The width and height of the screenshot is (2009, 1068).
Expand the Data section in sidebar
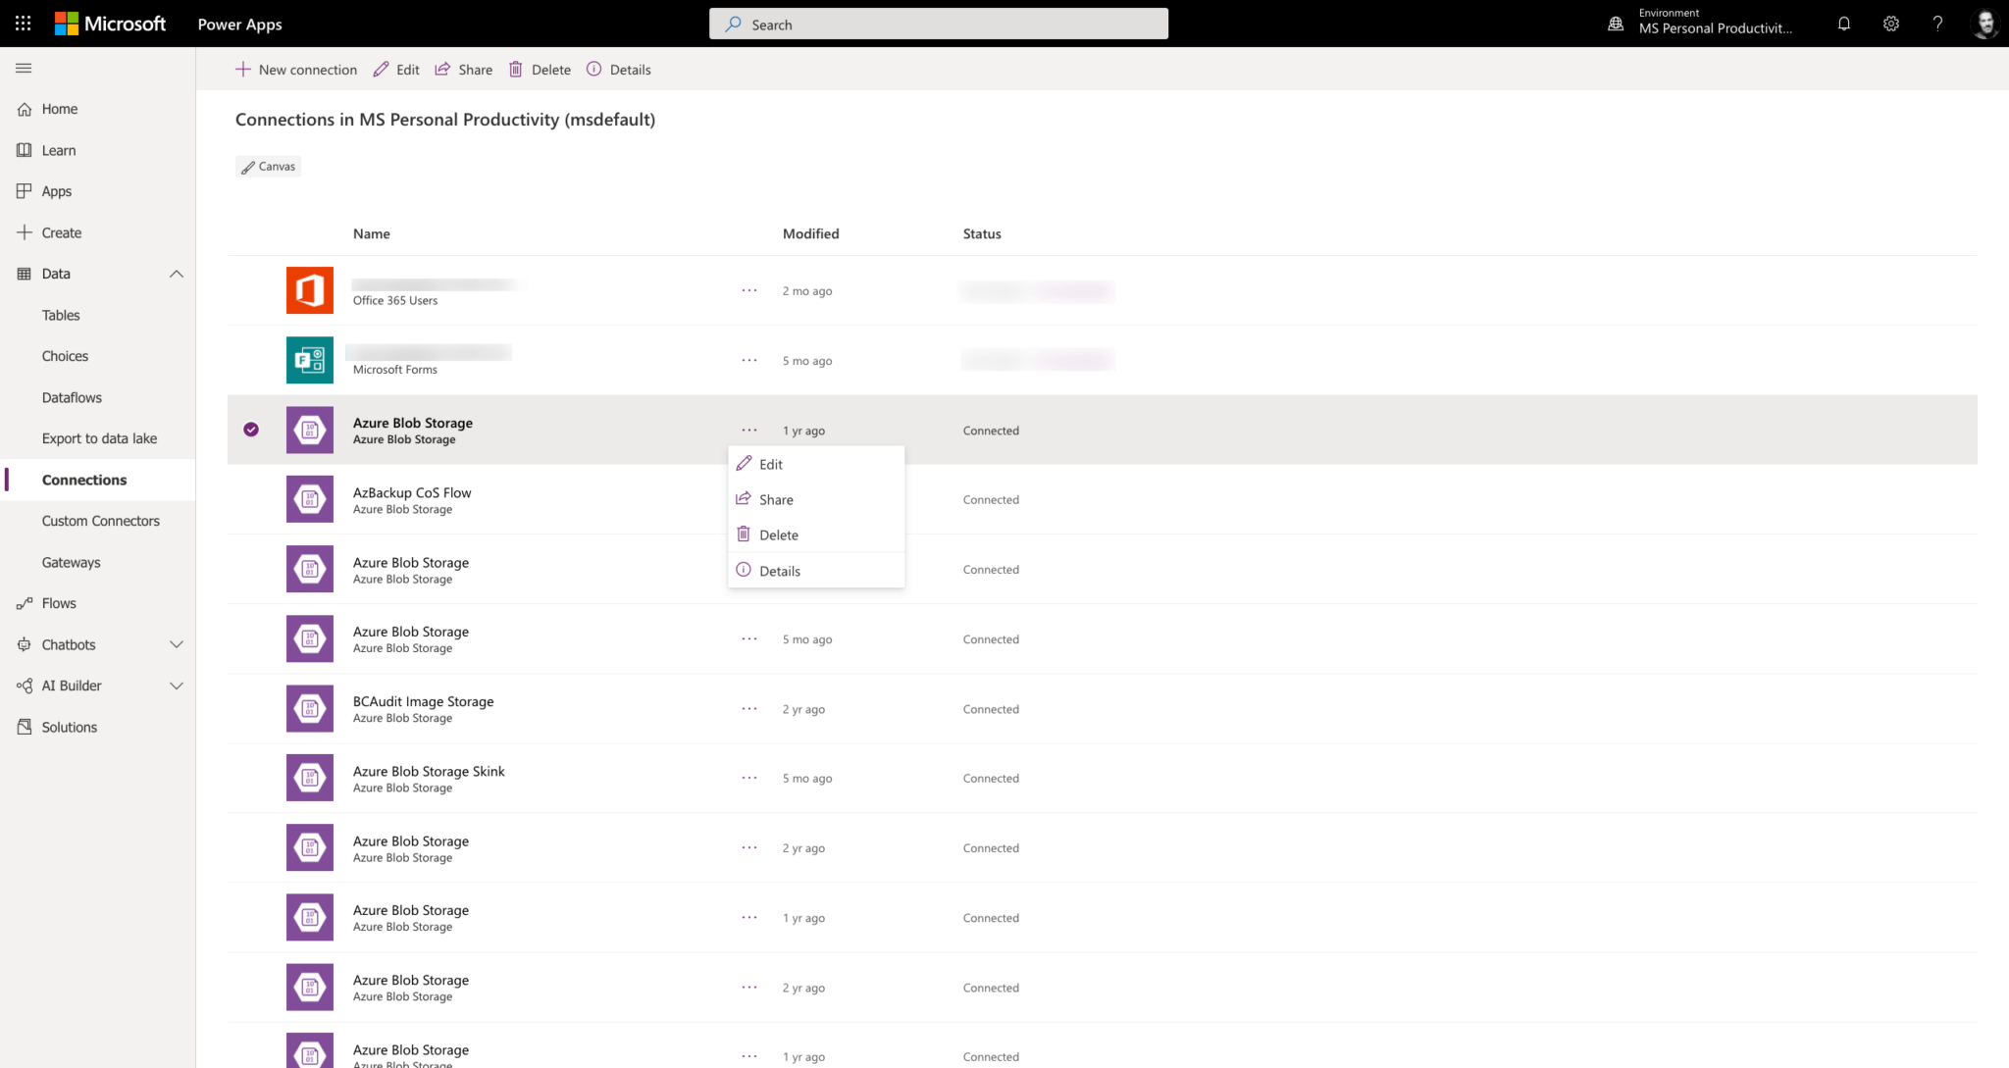pyautogui.click(x=176, y=274)
